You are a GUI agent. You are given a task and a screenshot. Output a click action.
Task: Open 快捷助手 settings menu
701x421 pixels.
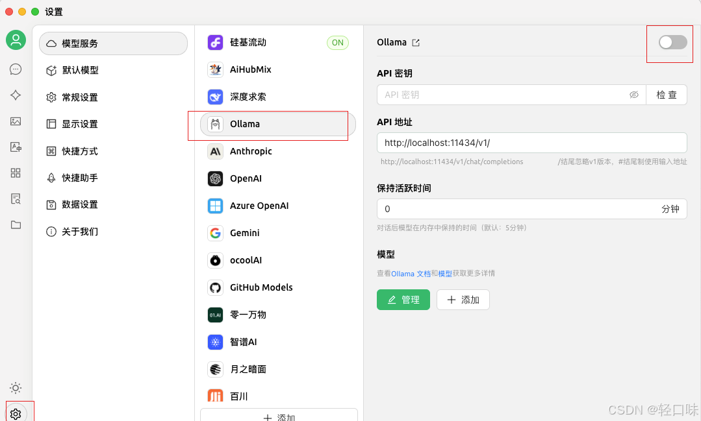pyautogui.click(x=114, y=178)
